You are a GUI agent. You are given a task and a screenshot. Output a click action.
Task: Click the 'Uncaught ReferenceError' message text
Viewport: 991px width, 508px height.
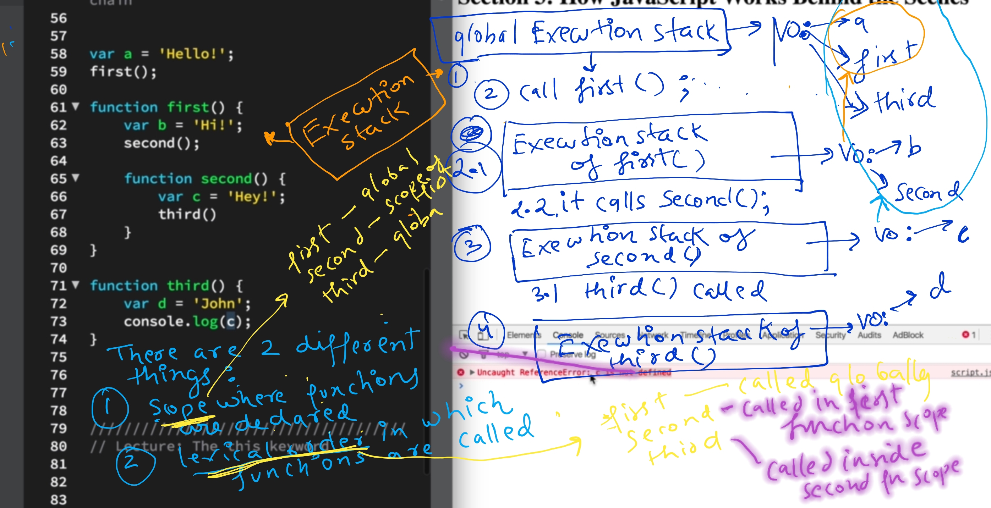point(574,372)
